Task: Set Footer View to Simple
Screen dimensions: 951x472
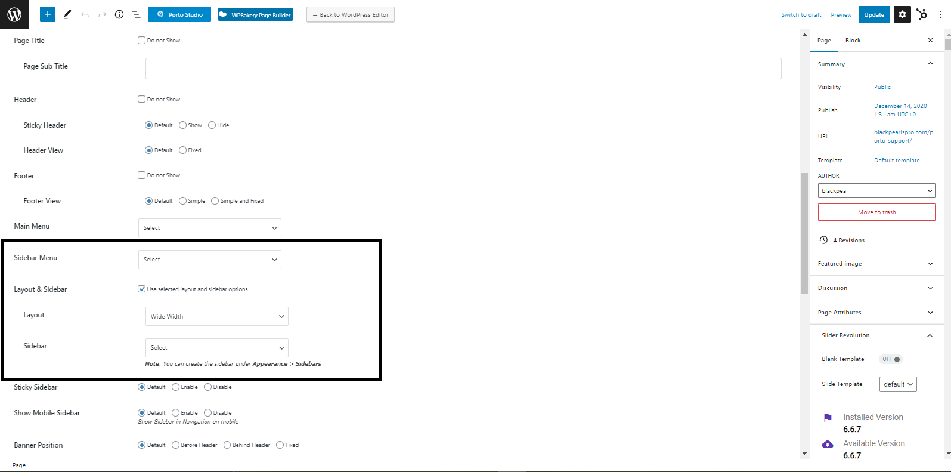Action: 182,201
